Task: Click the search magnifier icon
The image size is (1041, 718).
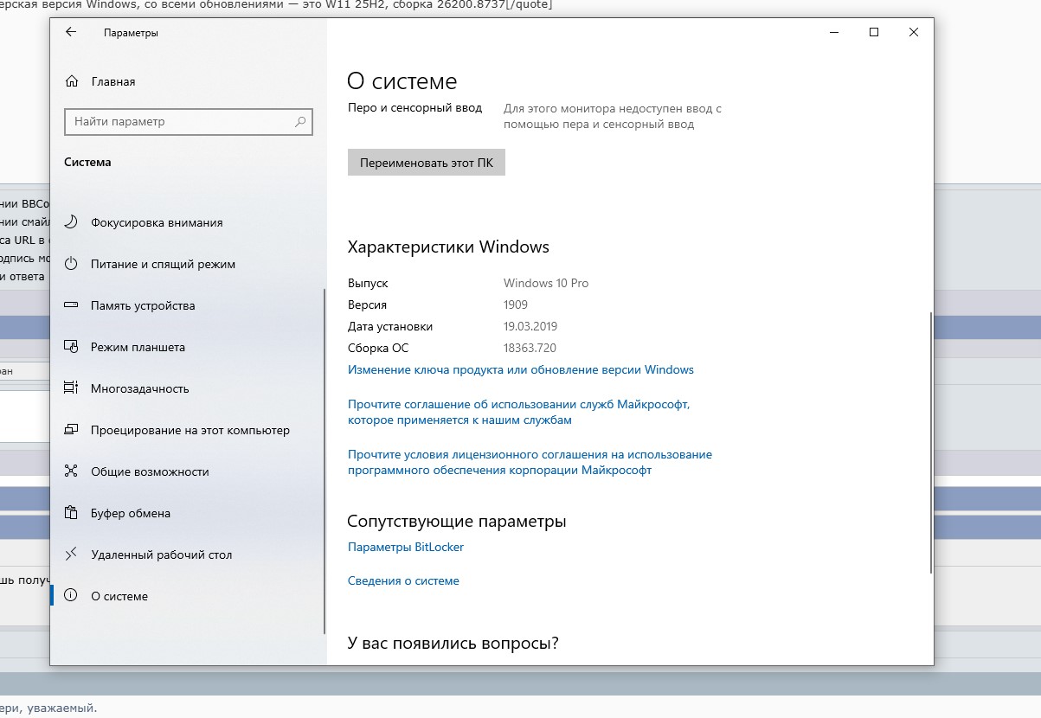Action: point(300,122)
